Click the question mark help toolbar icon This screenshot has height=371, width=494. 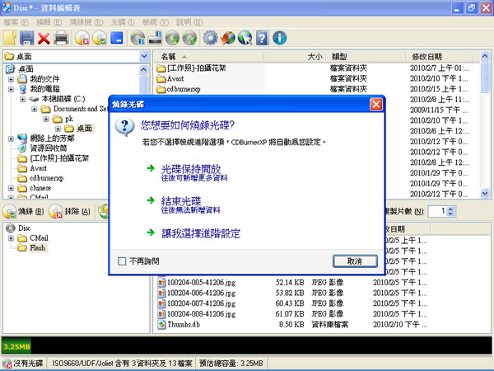tap(262, 38)
